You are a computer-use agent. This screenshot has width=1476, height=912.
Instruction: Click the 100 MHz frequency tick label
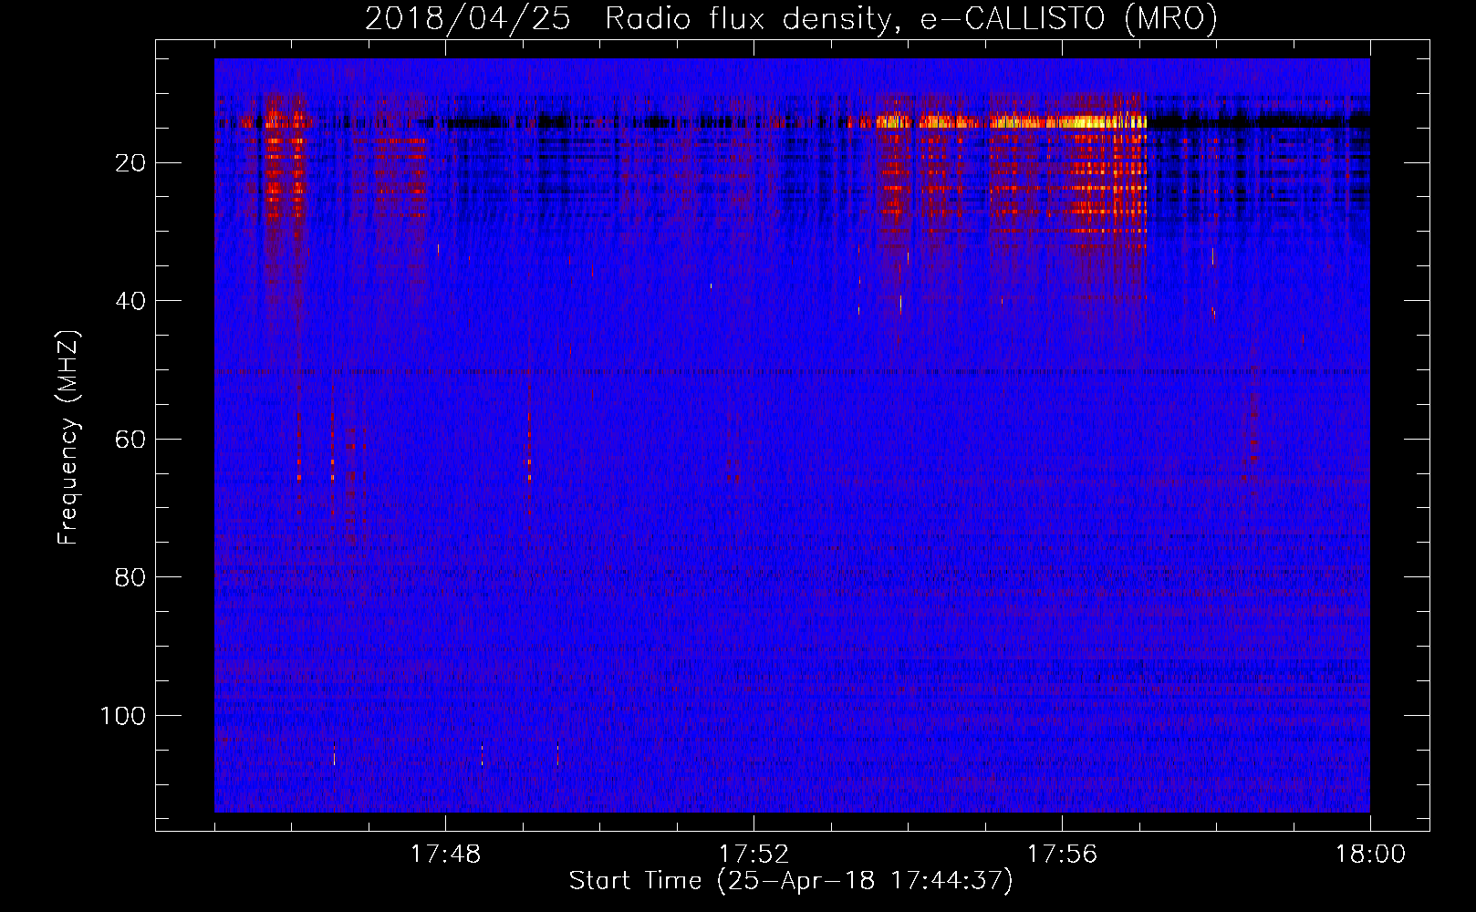(123, 715)
